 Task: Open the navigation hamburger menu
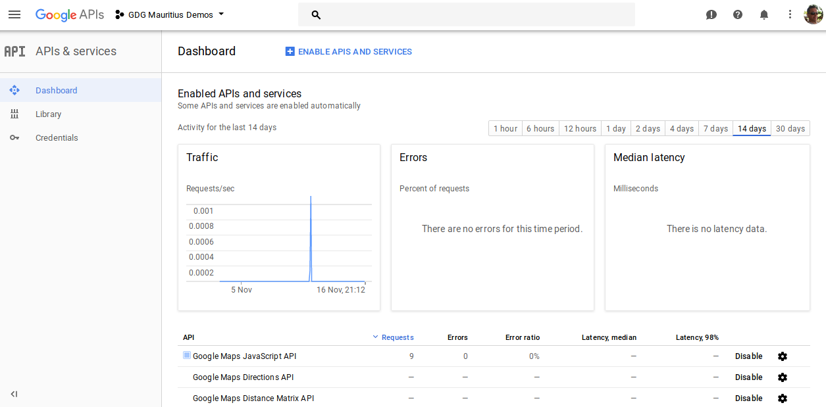click(14, 14)
